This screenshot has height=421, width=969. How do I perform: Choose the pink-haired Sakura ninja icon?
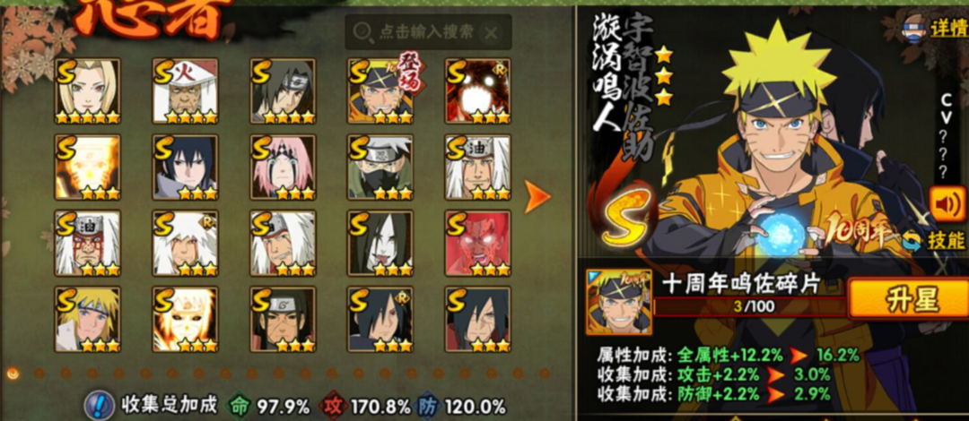[x=283, y=168]
